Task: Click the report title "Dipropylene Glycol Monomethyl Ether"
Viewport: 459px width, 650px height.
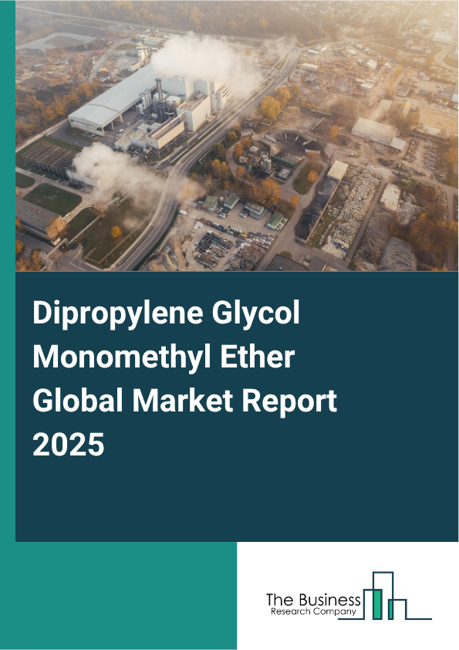Action: [166, 334]
